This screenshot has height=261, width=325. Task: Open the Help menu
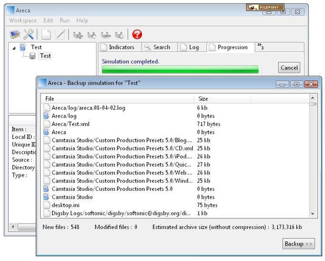point(82,20)
